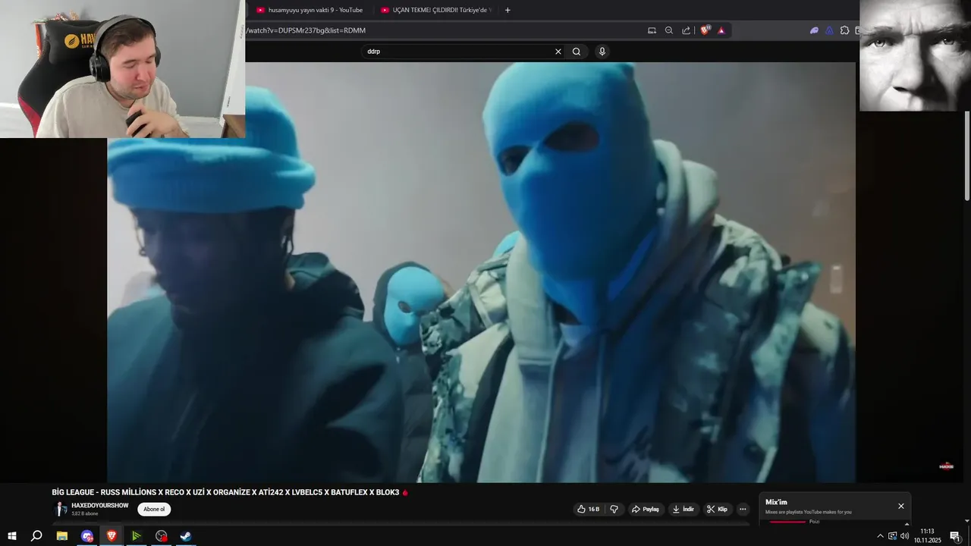Open the Extensions puzzle-piece menu
This screenshot has width=971, height=546.
pos(844,30)
